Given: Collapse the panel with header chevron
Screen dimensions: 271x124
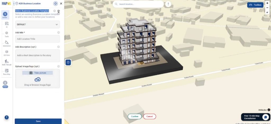Looking at the screenshot, I should tap(14, 3).
